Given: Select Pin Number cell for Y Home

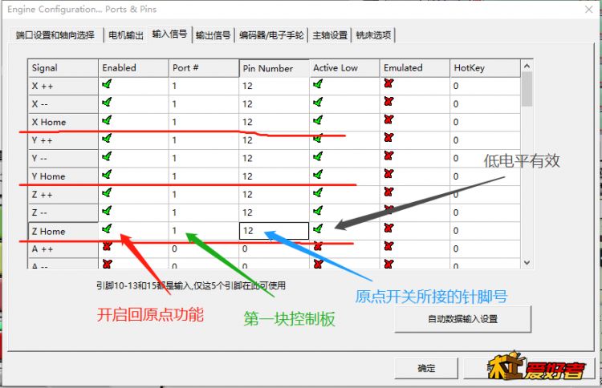Looking at the screenshot, I should pyautogui.click(x=275, y=176).
